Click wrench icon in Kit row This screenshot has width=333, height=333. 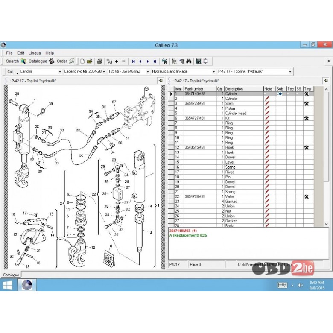point(306,118)
